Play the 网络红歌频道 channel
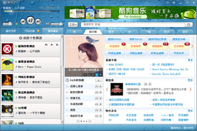 pos(30,80)
